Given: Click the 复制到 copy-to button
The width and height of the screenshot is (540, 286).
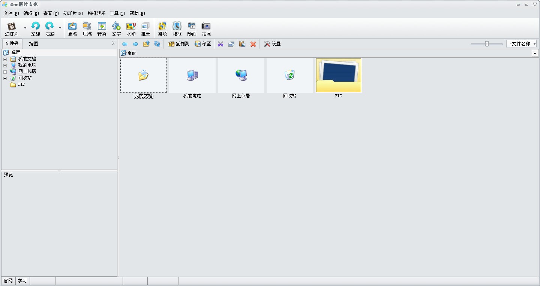Looking at the screenshot, I should (x=178, y=44).
